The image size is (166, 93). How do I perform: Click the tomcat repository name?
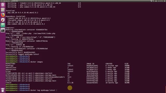click(x=9, y=83)
